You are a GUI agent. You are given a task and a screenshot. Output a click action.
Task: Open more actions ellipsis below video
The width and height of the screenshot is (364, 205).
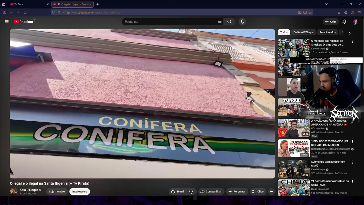[271, 192]
